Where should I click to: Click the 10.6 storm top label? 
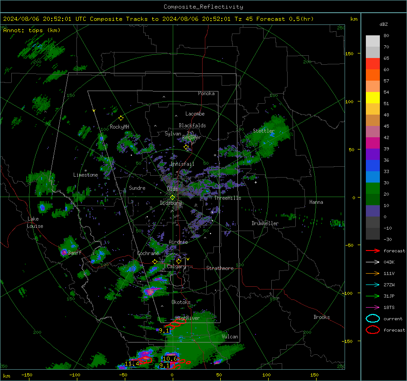170,359
